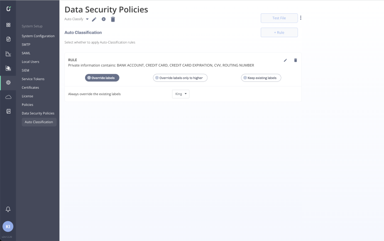Delete policy using trash icon beside Auto Classify

point(113,19)
